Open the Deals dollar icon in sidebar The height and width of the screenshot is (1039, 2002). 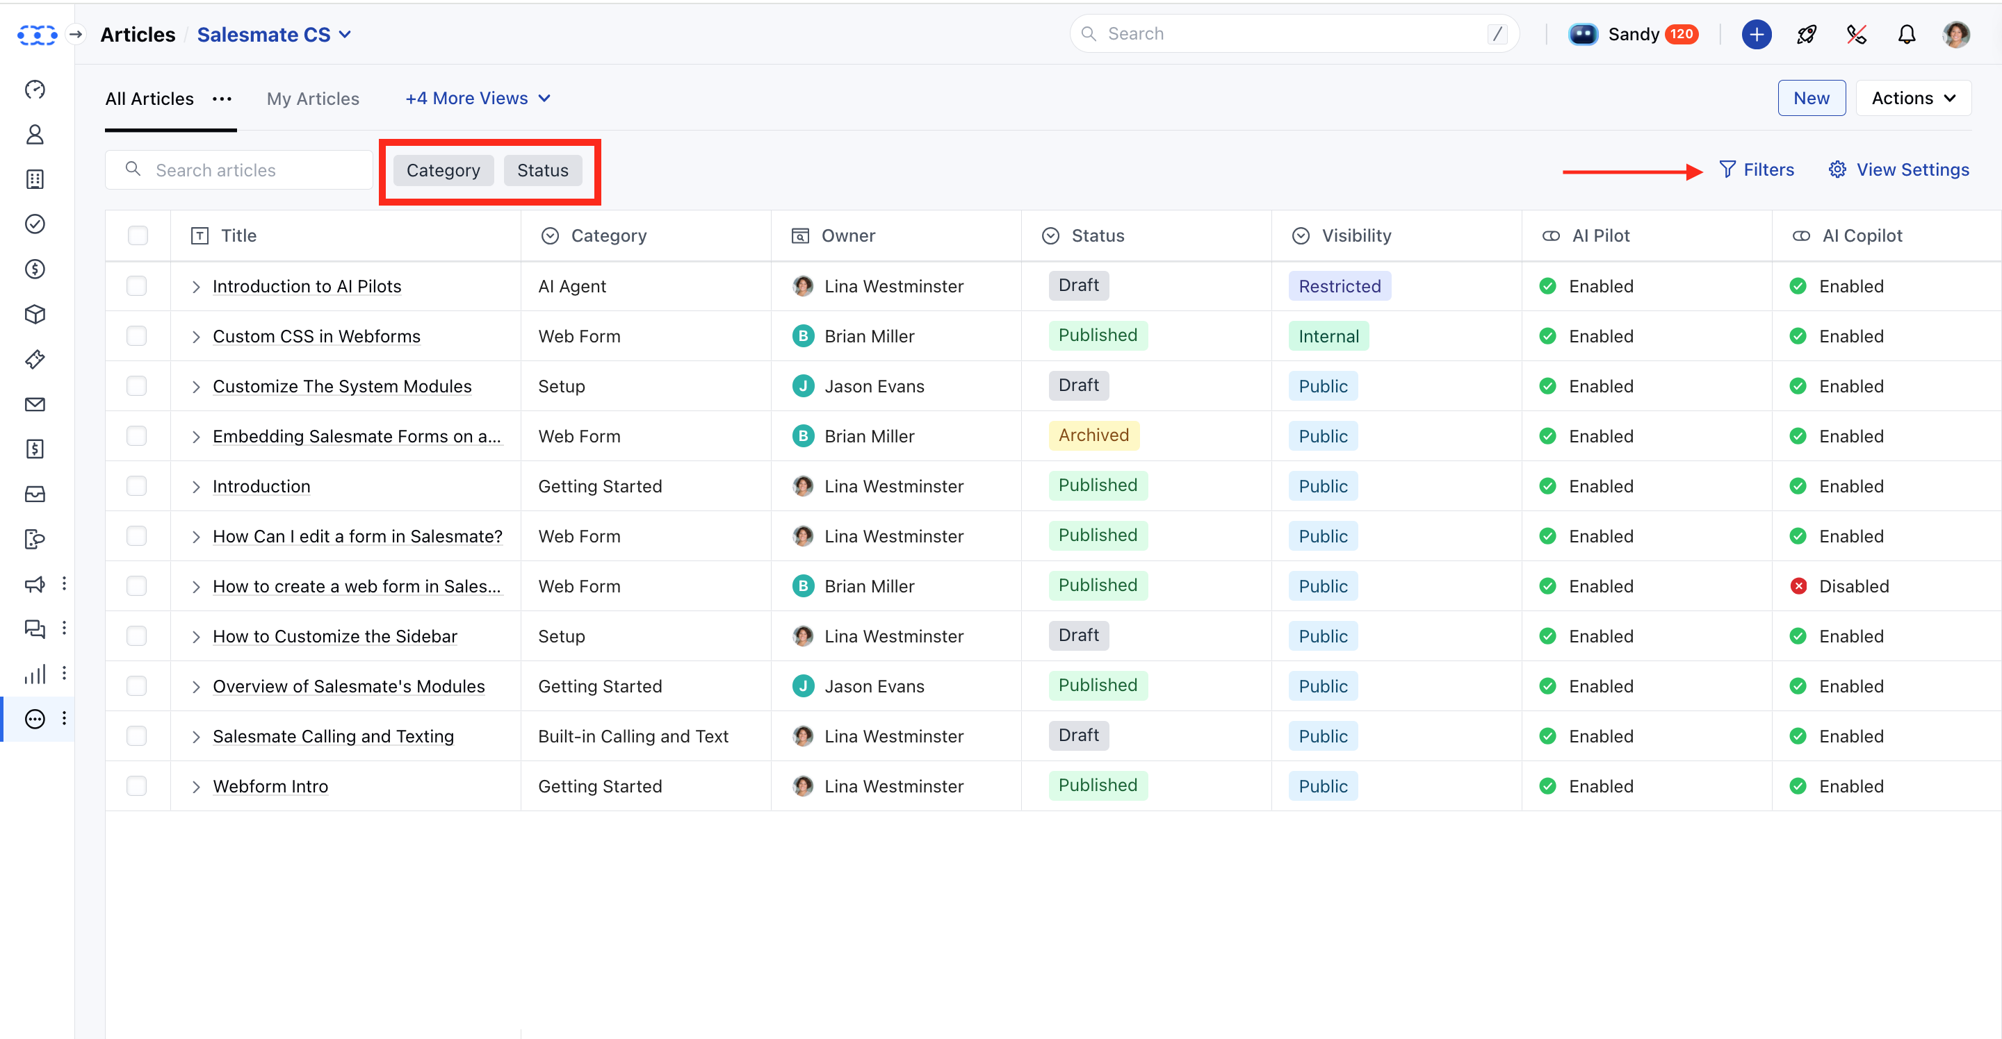click(35, 269)
